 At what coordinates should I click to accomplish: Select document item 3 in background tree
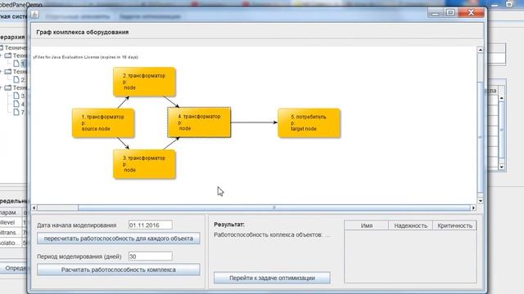[x=19, y=96]
